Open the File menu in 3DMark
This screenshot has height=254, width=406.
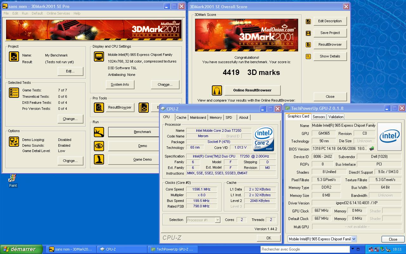[6, 13]
